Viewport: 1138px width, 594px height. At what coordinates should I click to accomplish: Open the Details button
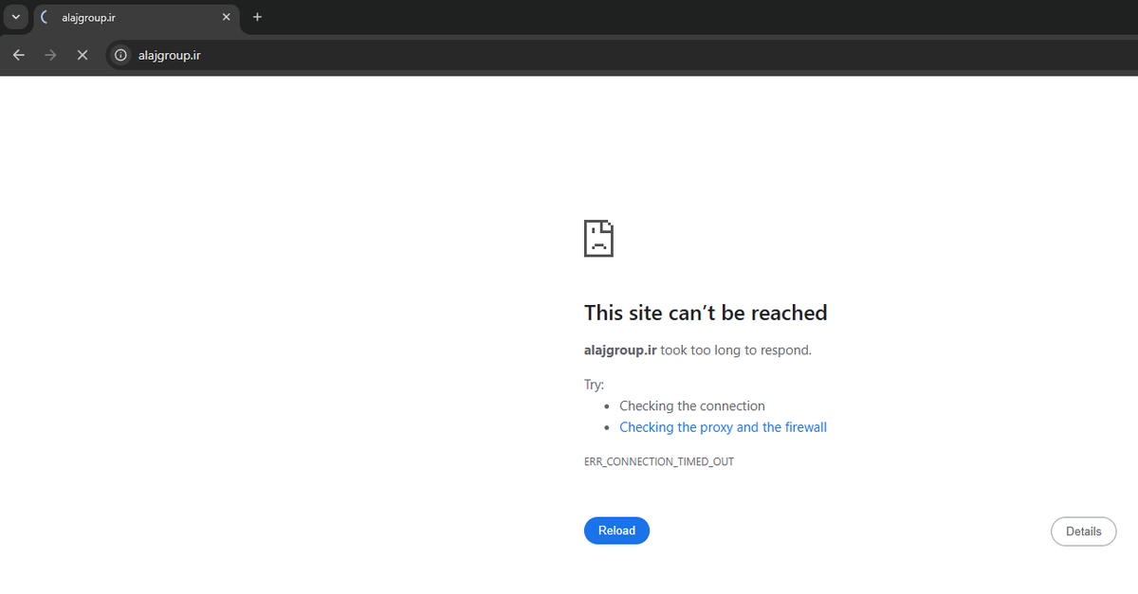1083,531
